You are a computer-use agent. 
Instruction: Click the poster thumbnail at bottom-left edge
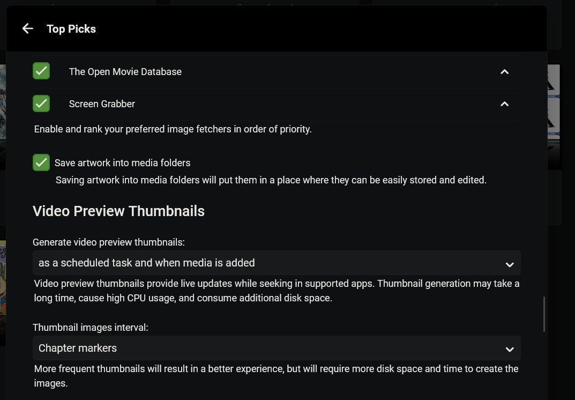[3, 292]
